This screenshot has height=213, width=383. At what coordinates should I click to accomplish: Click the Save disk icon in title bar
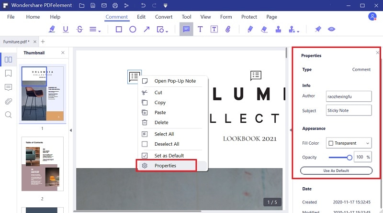pyautogui.click(x=93, y=5)
